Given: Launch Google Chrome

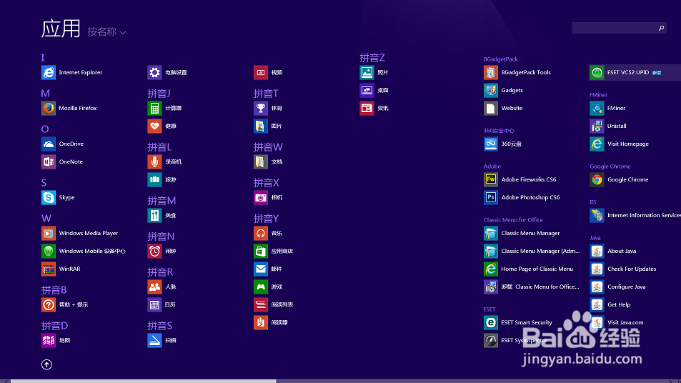Looking at the screenshot, I should point(620,179).
